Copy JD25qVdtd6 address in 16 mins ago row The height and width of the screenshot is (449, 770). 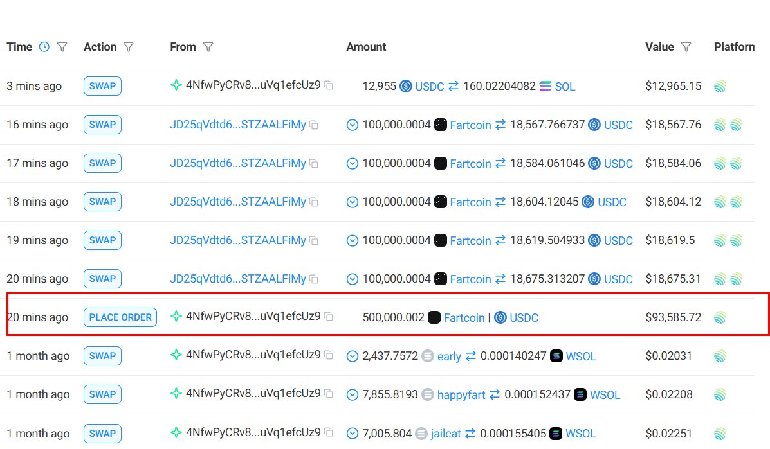[x=314, y=125]
